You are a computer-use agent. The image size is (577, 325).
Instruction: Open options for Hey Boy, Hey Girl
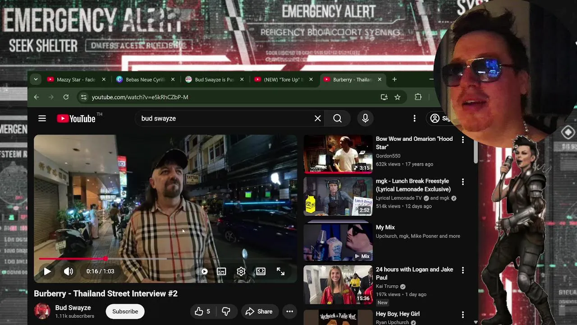[x=463, y=315]
